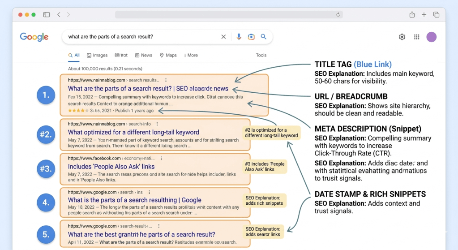Open the options menu beside google.com search-result
Screen dimensions: 458x250
coord(159,226)
